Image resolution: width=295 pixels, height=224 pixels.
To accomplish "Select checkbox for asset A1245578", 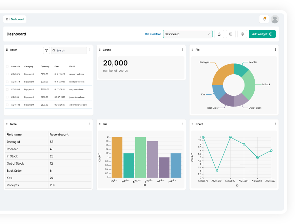I will click(7, 74).
